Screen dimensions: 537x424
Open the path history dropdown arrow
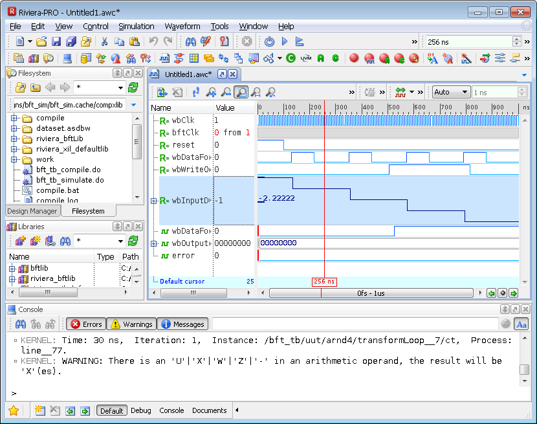click(133, 105)
